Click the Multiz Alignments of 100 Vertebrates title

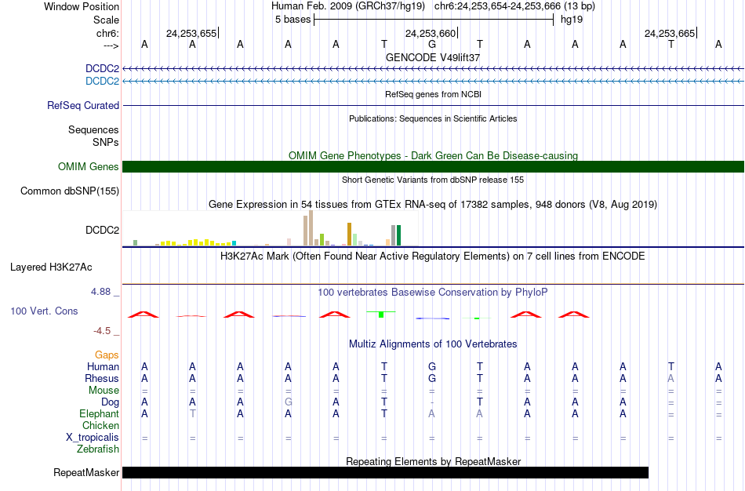click(x=433, y=344)
